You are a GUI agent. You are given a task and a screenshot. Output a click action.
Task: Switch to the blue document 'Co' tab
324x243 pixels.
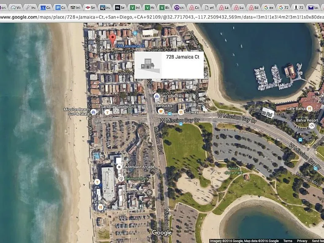coord(61,8)
